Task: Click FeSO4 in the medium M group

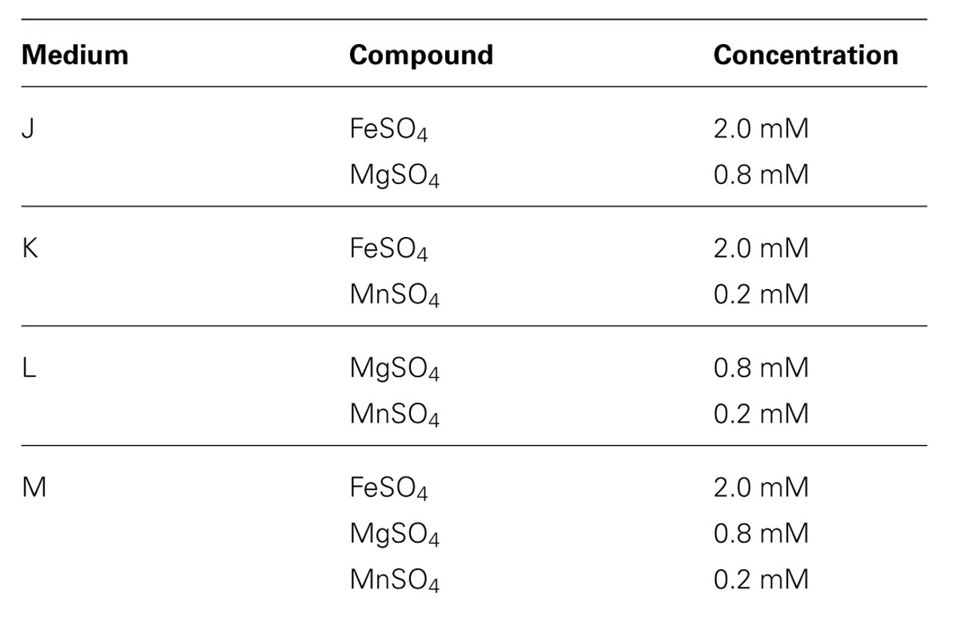Action: tap(388, 488)
